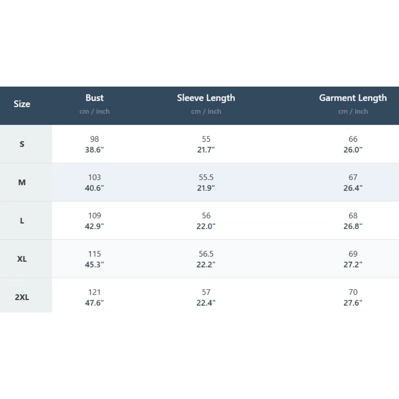The width and height of the screenshot is (399, 399).
Task: Click the 21.7" sleeve length value
Action: pyautogui.click(x=206, y=150)
